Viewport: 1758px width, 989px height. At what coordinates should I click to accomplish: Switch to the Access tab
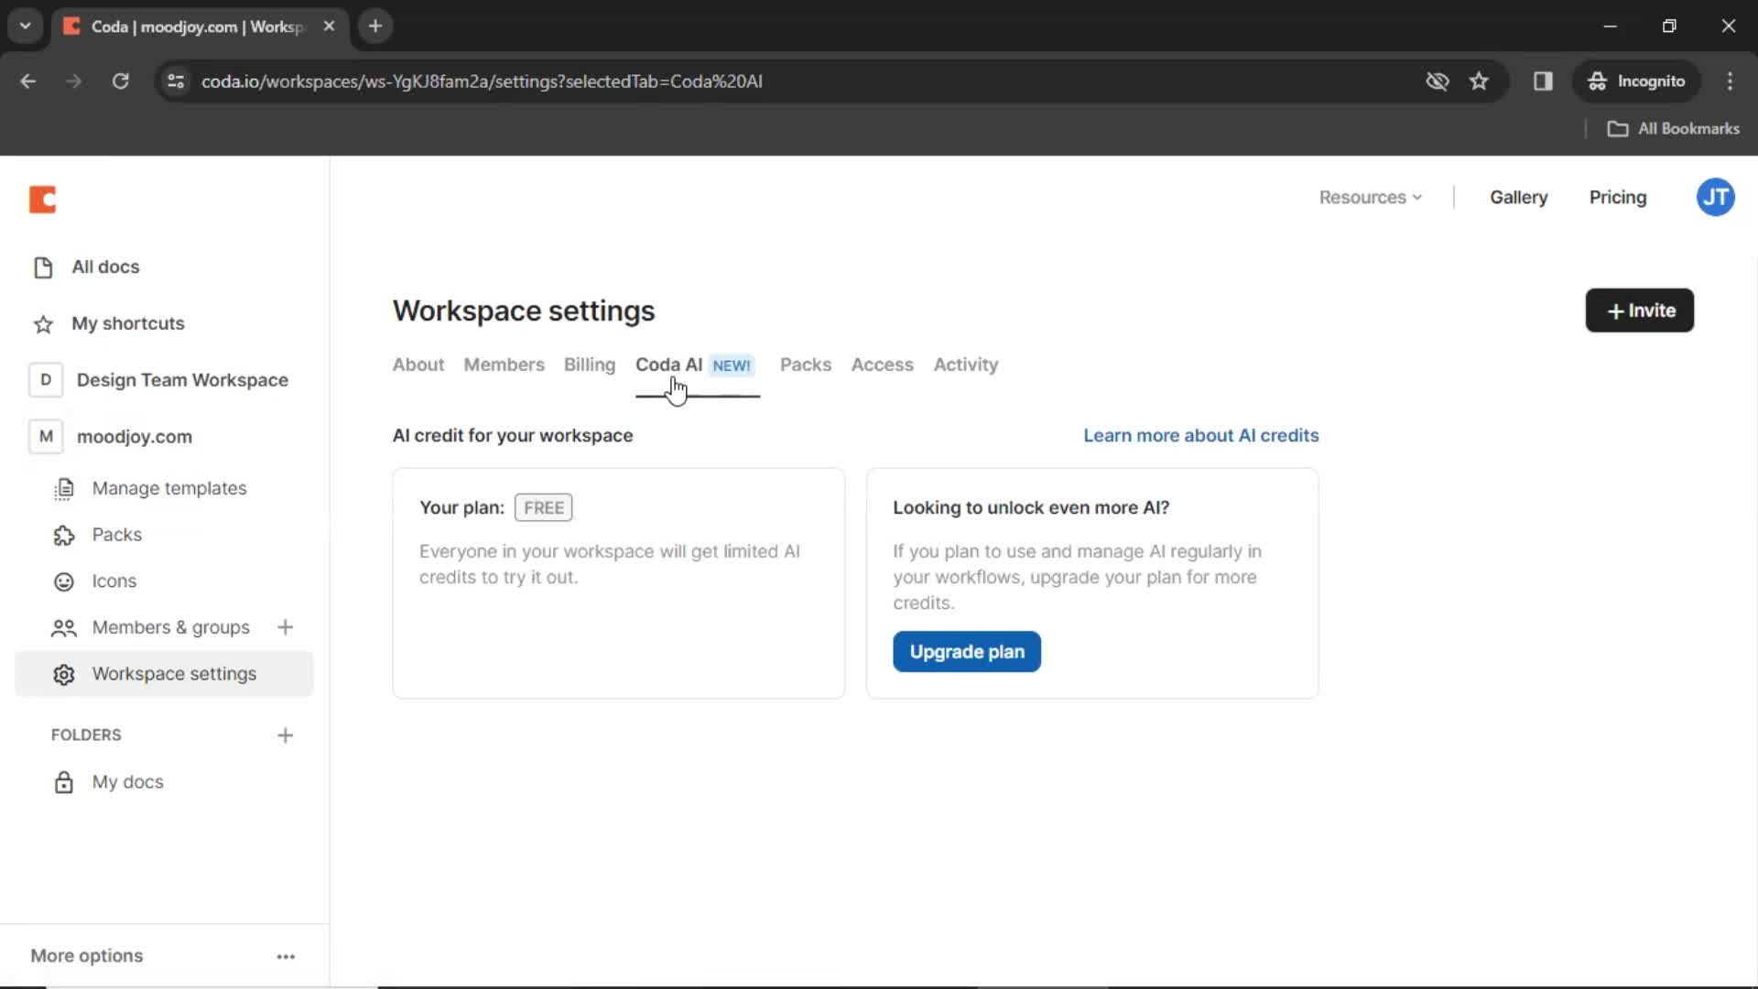click(883, 364)
